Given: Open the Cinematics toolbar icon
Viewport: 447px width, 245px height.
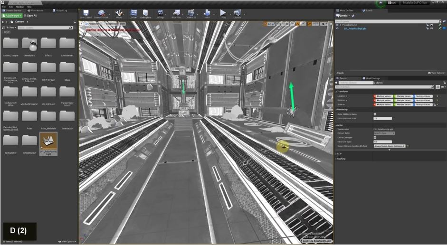Looking at the screenshot, I should (191, 13).
